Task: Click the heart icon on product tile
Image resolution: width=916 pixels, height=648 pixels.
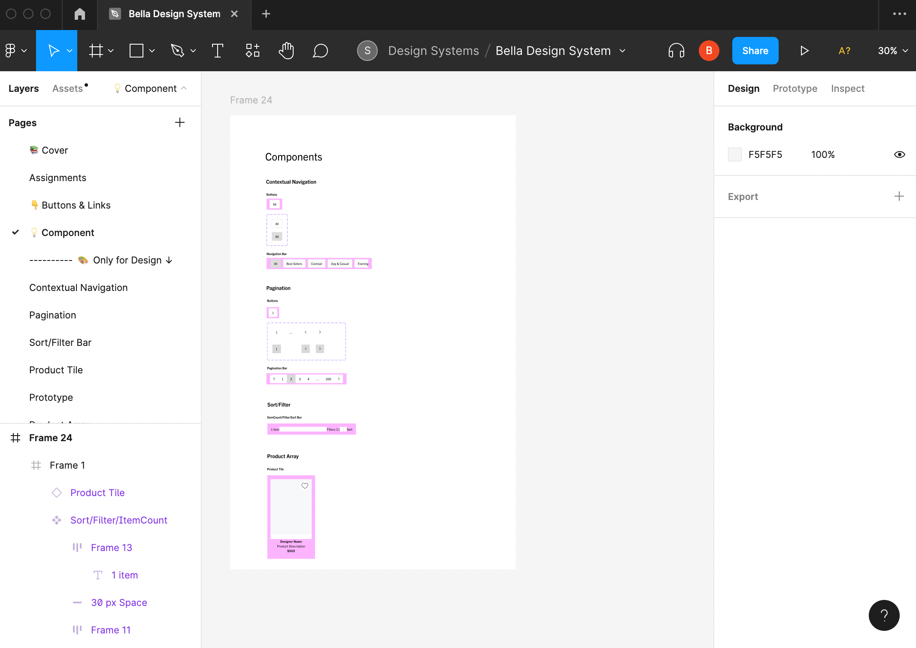Action: point(305,486)
